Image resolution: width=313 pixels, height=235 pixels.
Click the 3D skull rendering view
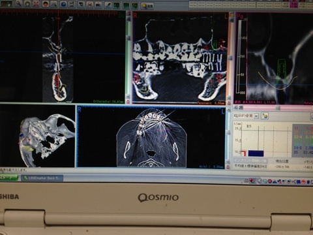pos(37,136)
